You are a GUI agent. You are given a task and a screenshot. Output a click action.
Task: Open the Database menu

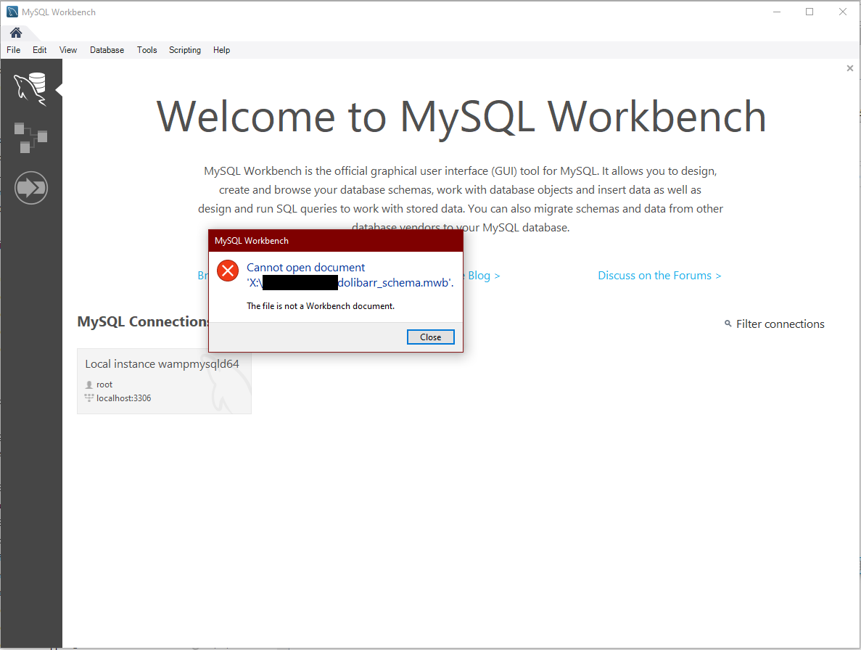pyautogui.click(x=107, y=49)
